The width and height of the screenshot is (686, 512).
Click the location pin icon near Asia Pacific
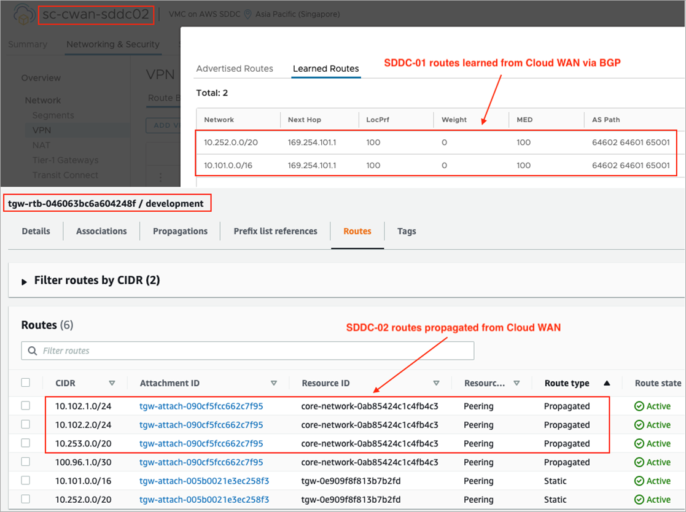coord(246,14)
